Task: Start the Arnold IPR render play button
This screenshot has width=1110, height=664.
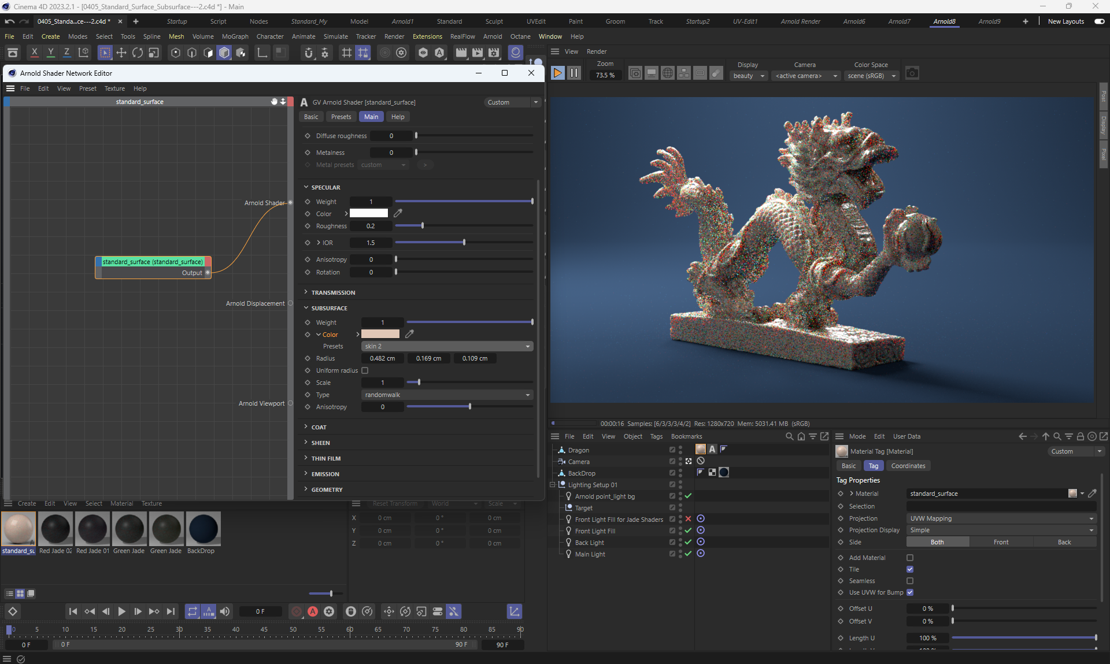Action: tap(557, 73)
